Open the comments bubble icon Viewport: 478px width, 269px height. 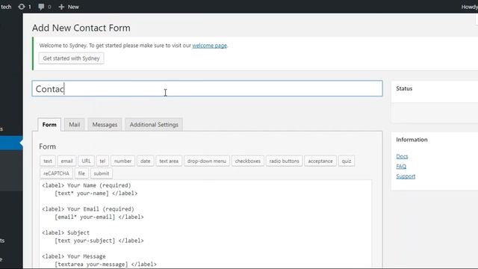point(41,7)
